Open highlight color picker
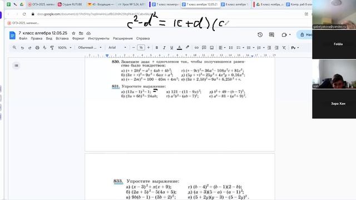356x200 pixels. point(187,48)
